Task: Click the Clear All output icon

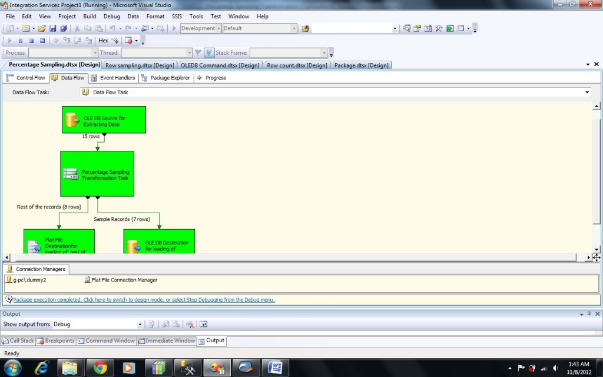Action: coord(190,325)
